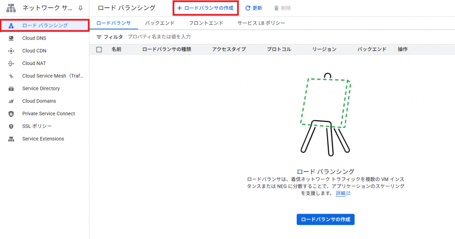Click the Cloud CDN icon

coord(11,51)
